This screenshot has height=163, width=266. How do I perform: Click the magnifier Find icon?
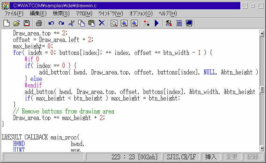point(114,23)
